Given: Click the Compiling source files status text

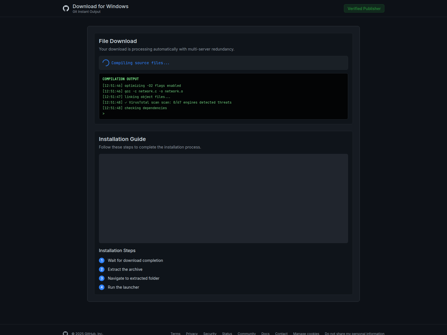Looking at the screenshot, I should click(x=140, y=63).
